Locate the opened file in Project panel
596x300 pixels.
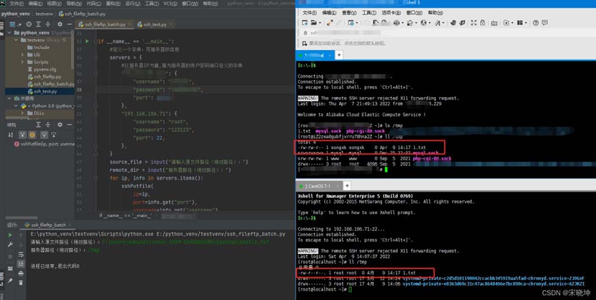coord(29,24)
